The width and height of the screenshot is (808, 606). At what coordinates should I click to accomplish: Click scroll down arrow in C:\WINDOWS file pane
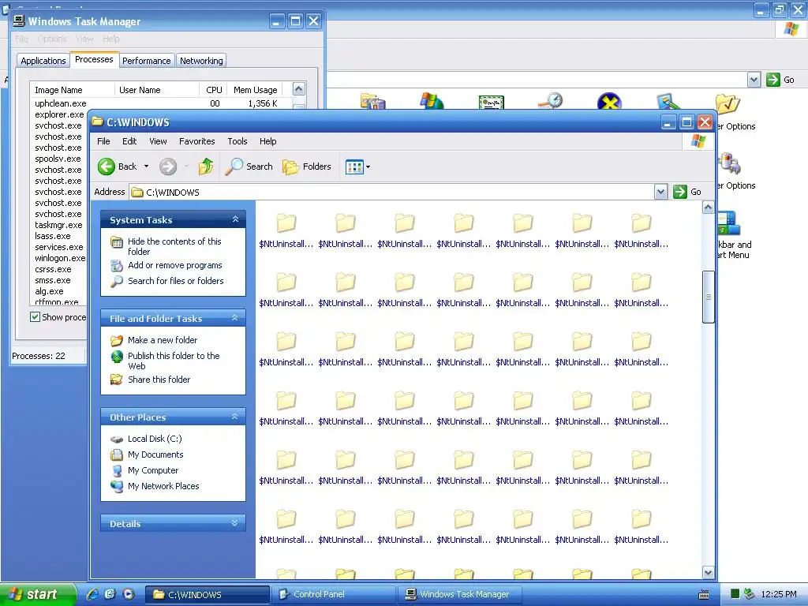(708, 572)
